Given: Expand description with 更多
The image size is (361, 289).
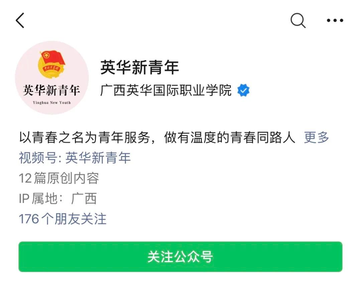Looking at the screenshot, I should pos(316,137).
